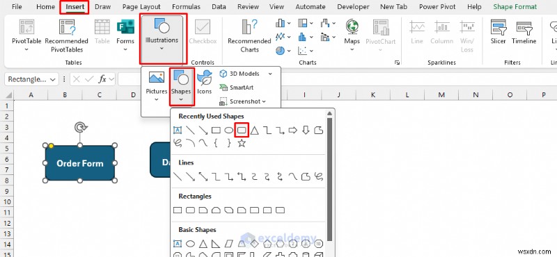Open the Forms button
The width and height of the screenshot is (557, 257).
click(x=125, y=35)
